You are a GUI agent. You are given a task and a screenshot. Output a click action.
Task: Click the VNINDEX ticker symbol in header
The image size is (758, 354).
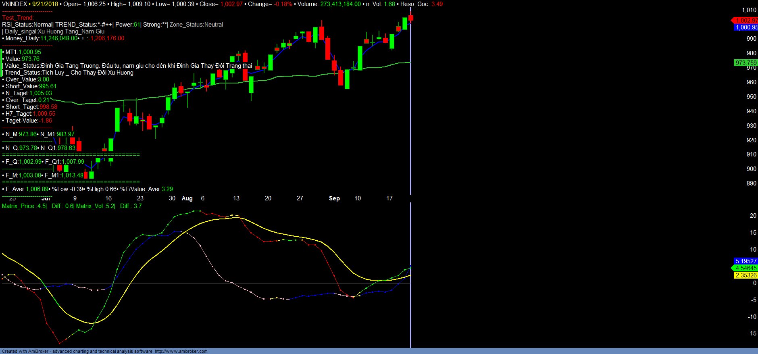15,4
